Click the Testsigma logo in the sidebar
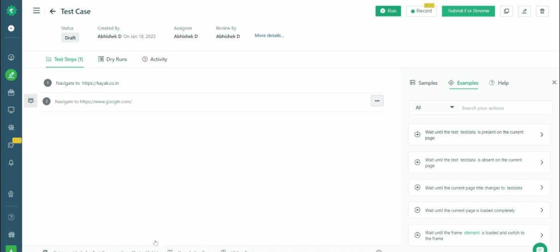Viewport: 560px width, 252px height. click(x=11, y=11)
